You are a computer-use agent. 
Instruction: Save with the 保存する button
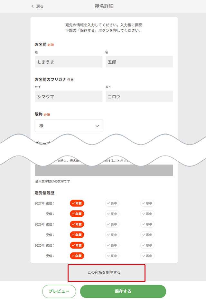(123, 291)
